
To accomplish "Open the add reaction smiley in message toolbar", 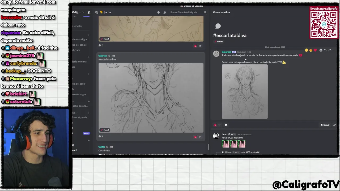I will (321, 50).
